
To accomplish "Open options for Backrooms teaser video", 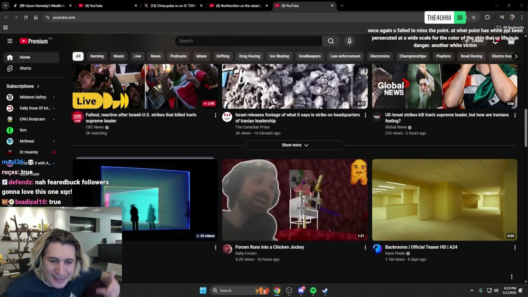I will pyautogui.click(x=515, y=247).
